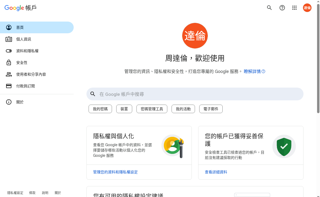
Task: Open the help question mark icon
Action: click(282, 8)
